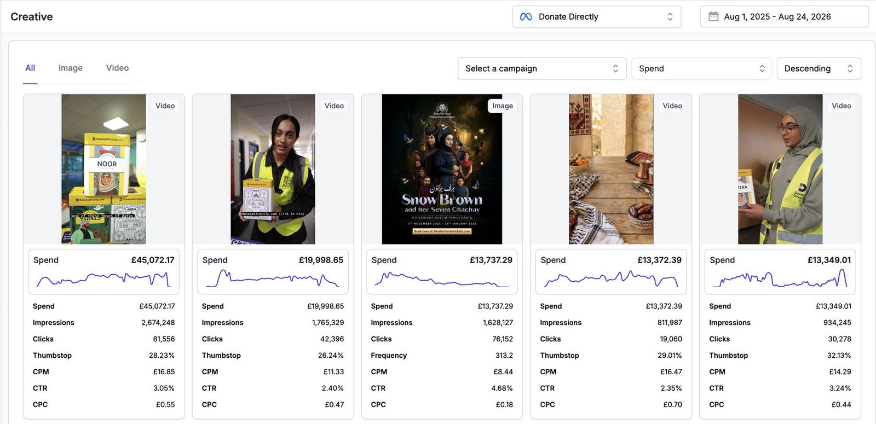This screenshot has width=876, height=424.
Task: Click the £19,998.65 spend chart card
Action: [273, 271]
